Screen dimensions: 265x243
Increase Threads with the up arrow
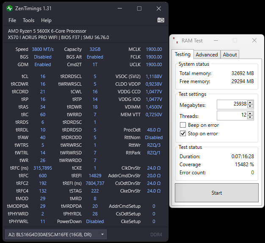250,113
